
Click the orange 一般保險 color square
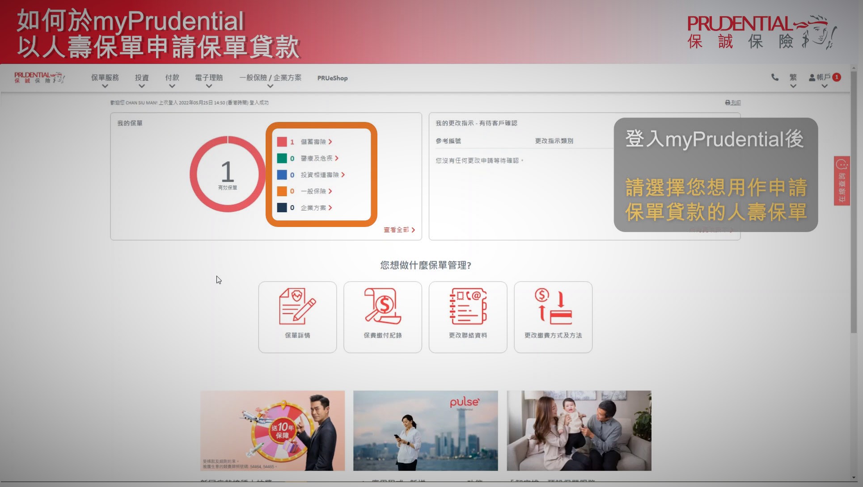(x=282, y=191)
